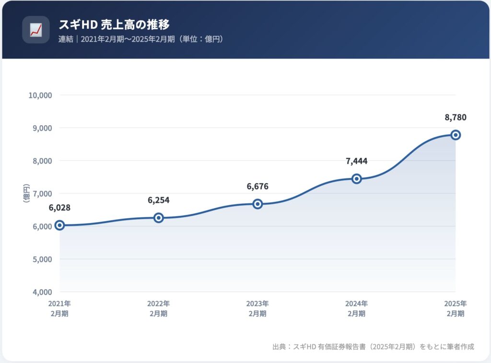Click the 6,254 value label
Viewport: 491px width, 363px height.
click(x=159, y=200)
